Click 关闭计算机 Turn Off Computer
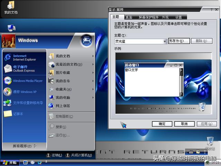The image size is (221, 166). click(x=79, y=155)
